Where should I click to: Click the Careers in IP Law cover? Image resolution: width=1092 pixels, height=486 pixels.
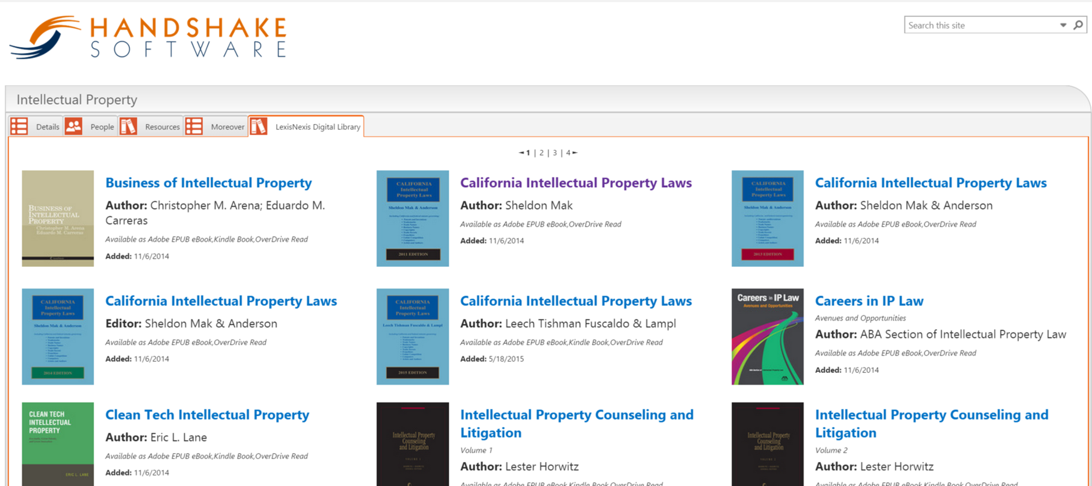point(767,337)
